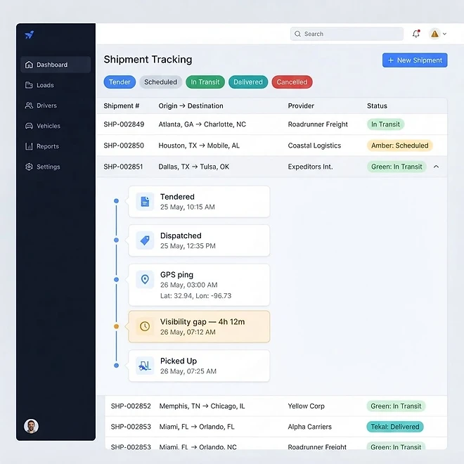Select shipment SHP-002852
Screen dimensions: 464x464
click(x=131, y=406)
